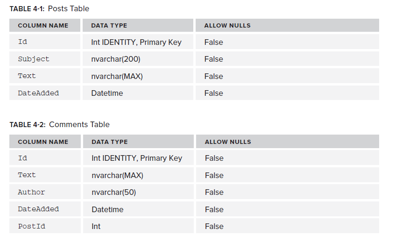
Task: Click Column Name header in Comments table
Action: pos(43,142)
